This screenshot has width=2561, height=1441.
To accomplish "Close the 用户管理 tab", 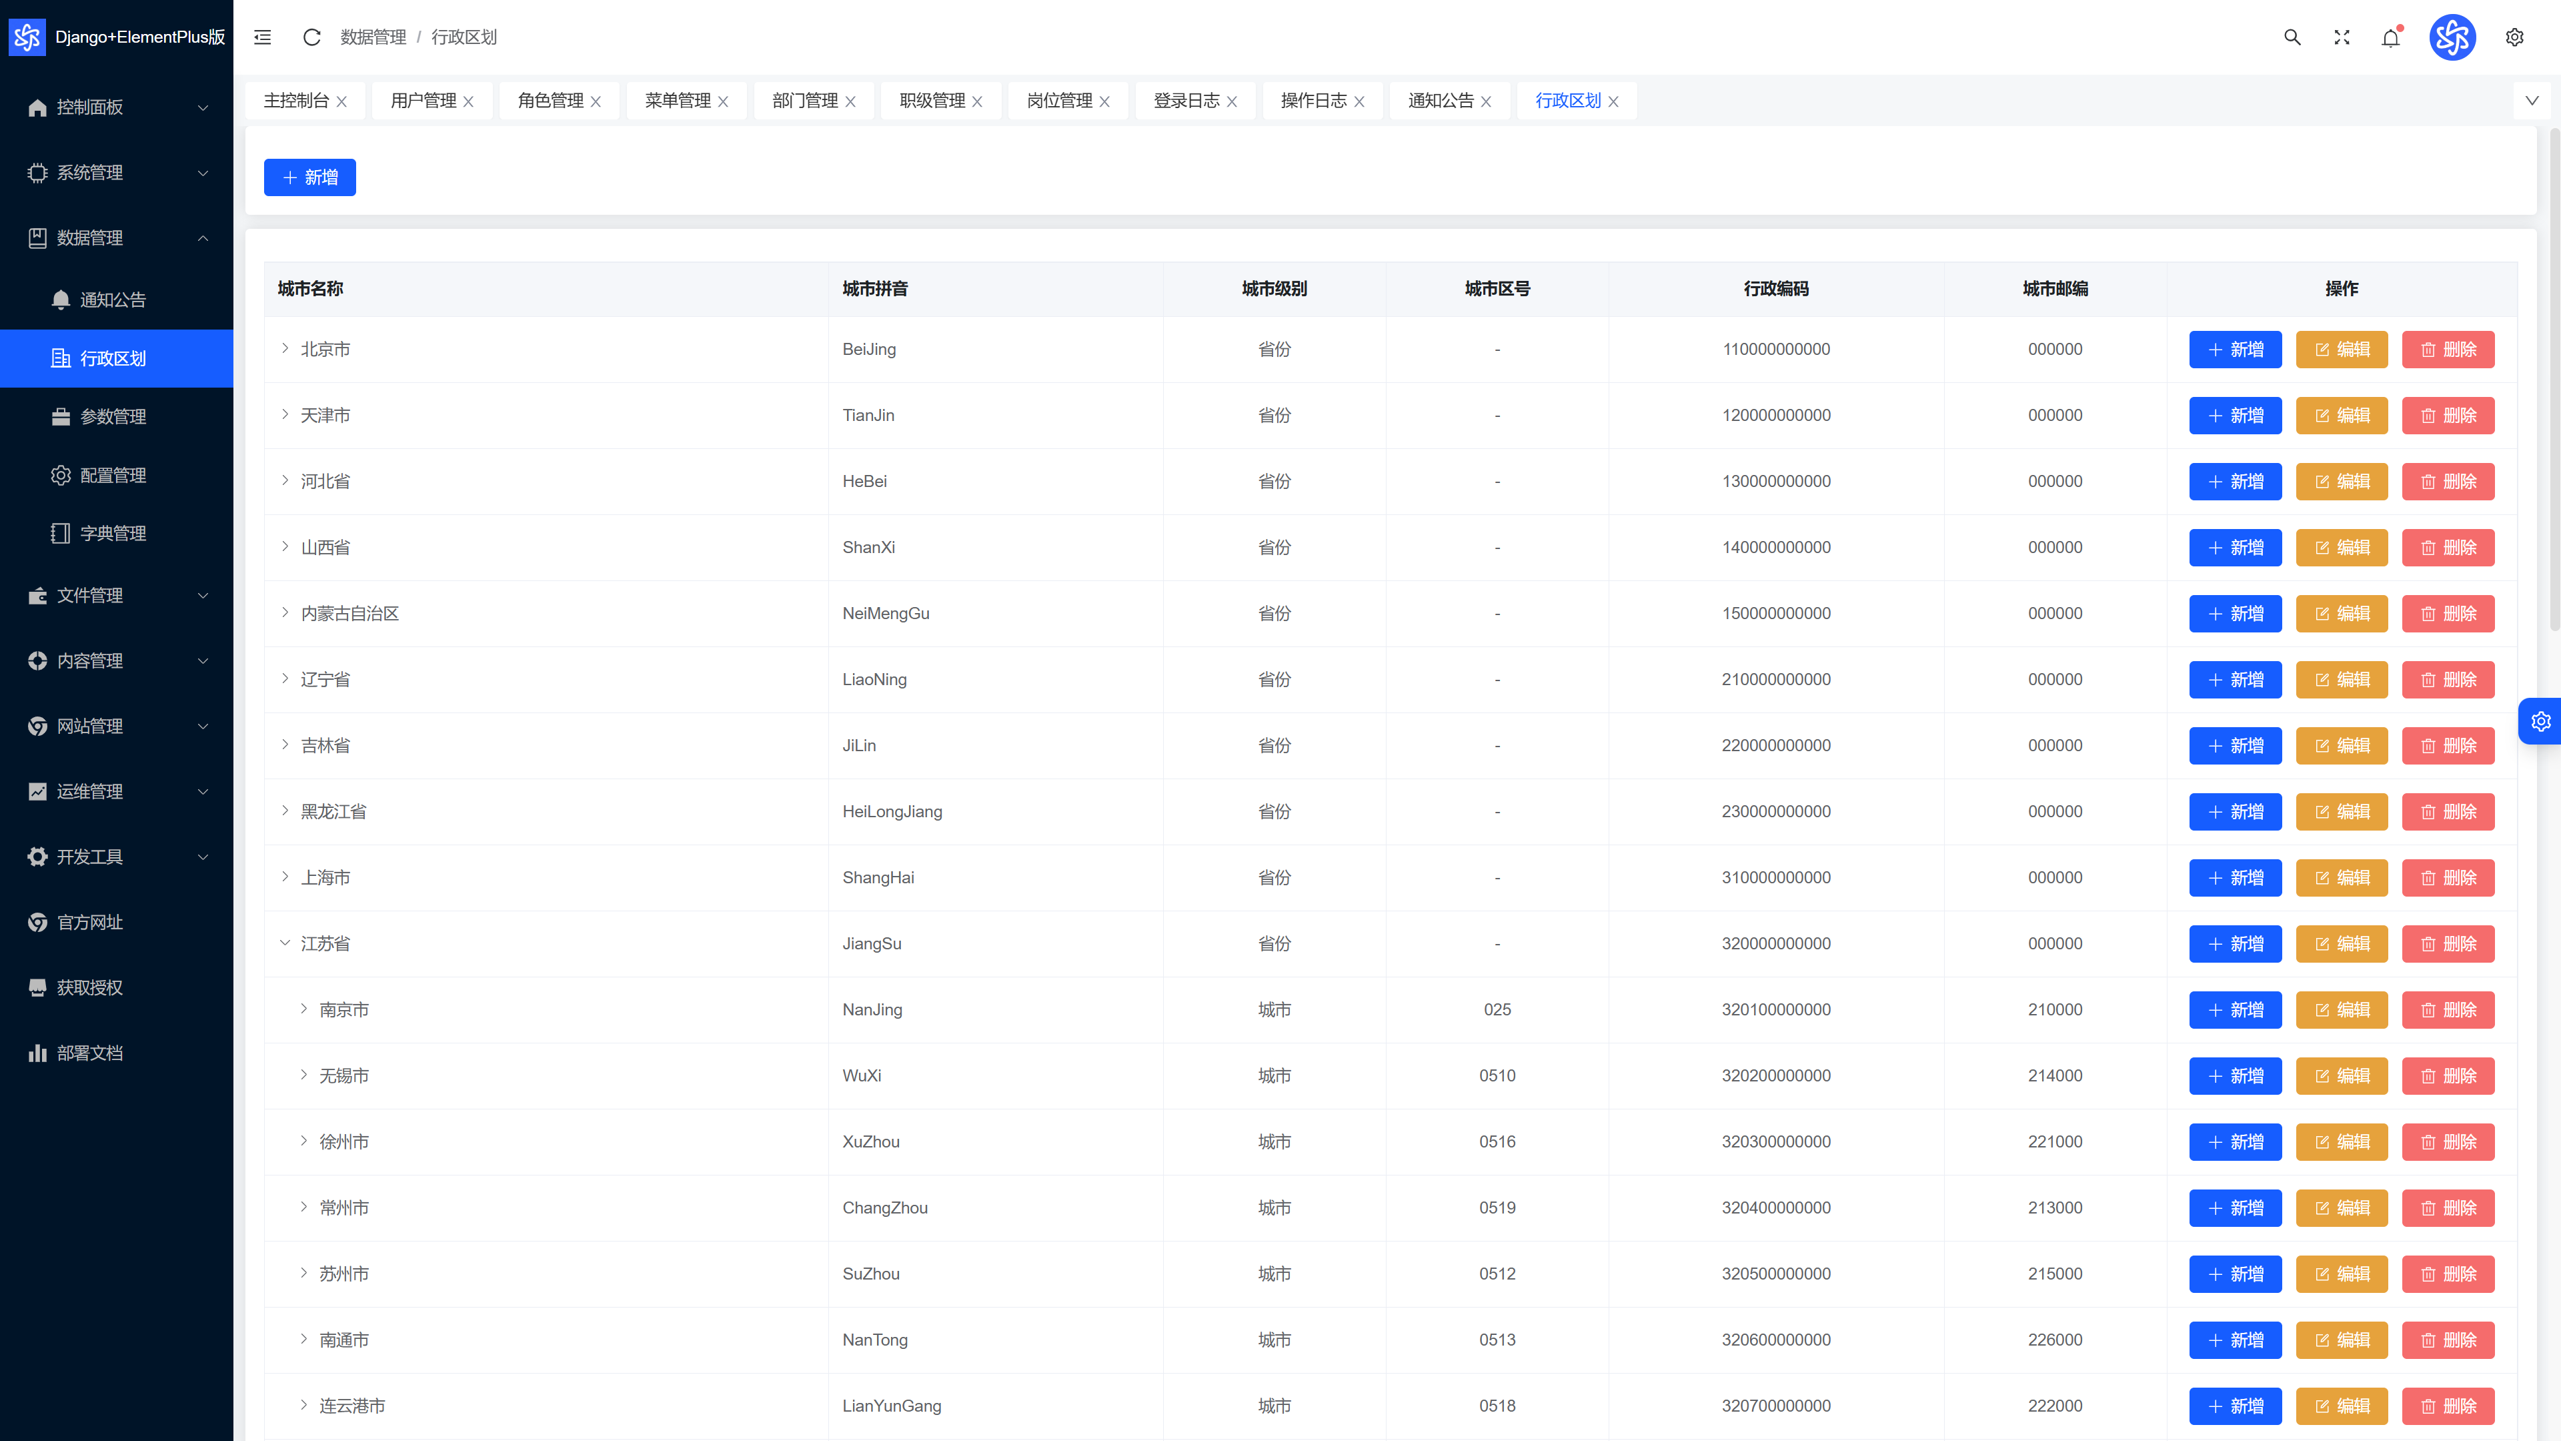I will (x=468, y=101).
